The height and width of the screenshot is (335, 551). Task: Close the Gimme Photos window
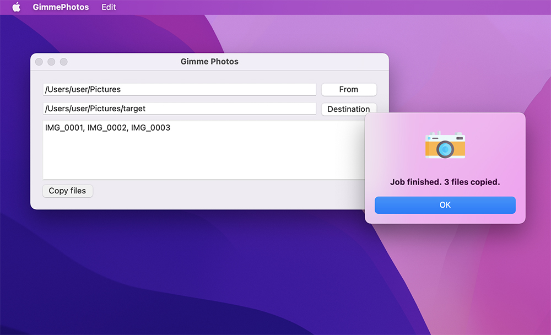coord(39,62)
